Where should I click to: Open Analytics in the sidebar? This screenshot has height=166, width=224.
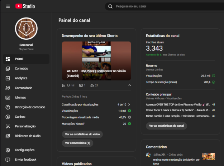[x=26, y=78]
